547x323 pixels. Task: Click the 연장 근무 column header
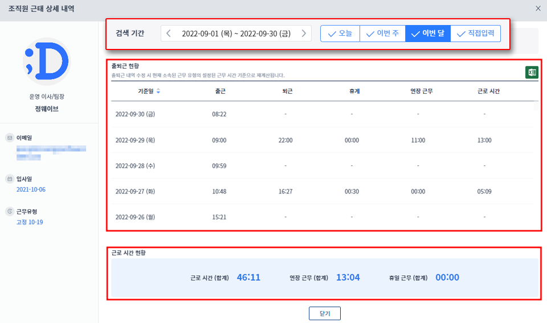[x=422, y=91]
